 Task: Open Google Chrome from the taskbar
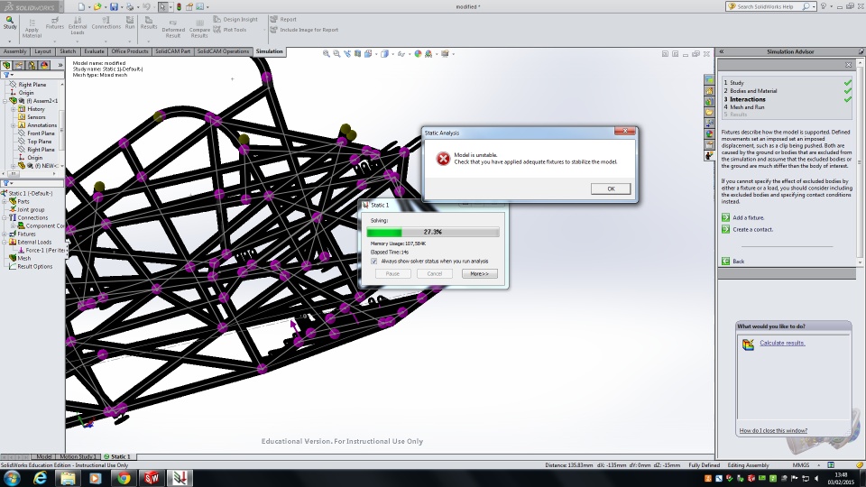(124, 478)
